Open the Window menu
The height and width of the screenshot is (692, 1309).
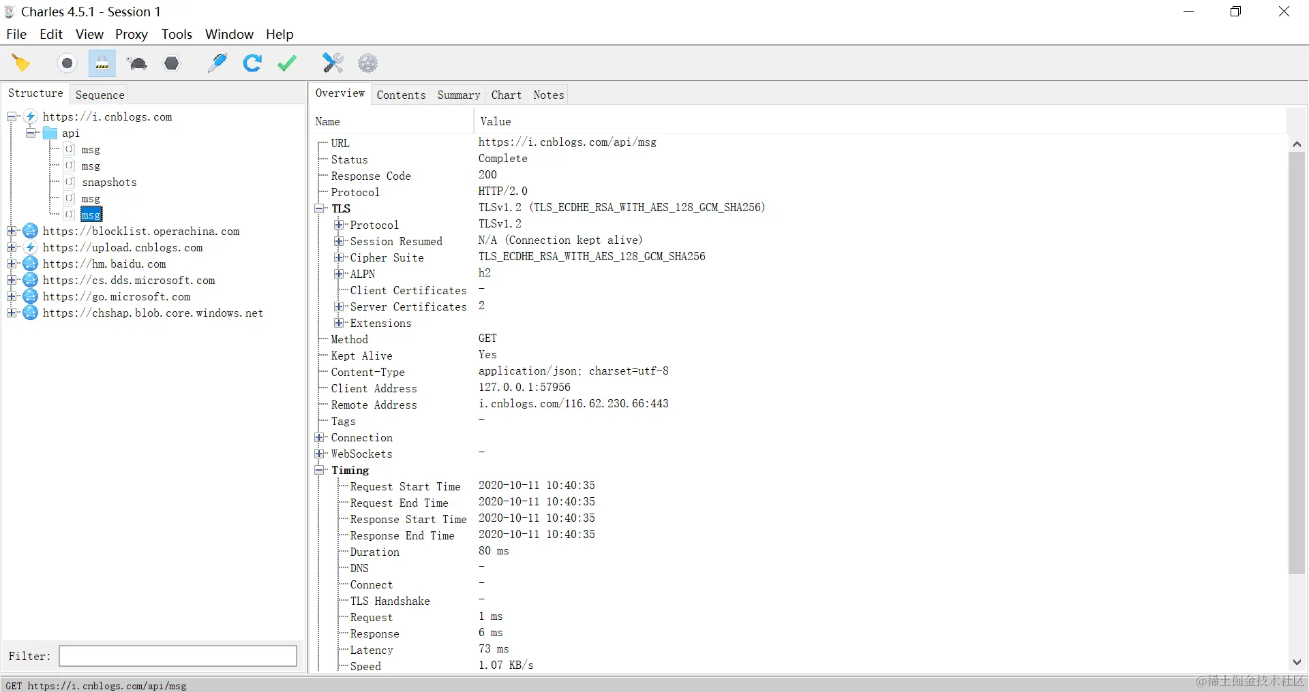click(x=229, y=34)
